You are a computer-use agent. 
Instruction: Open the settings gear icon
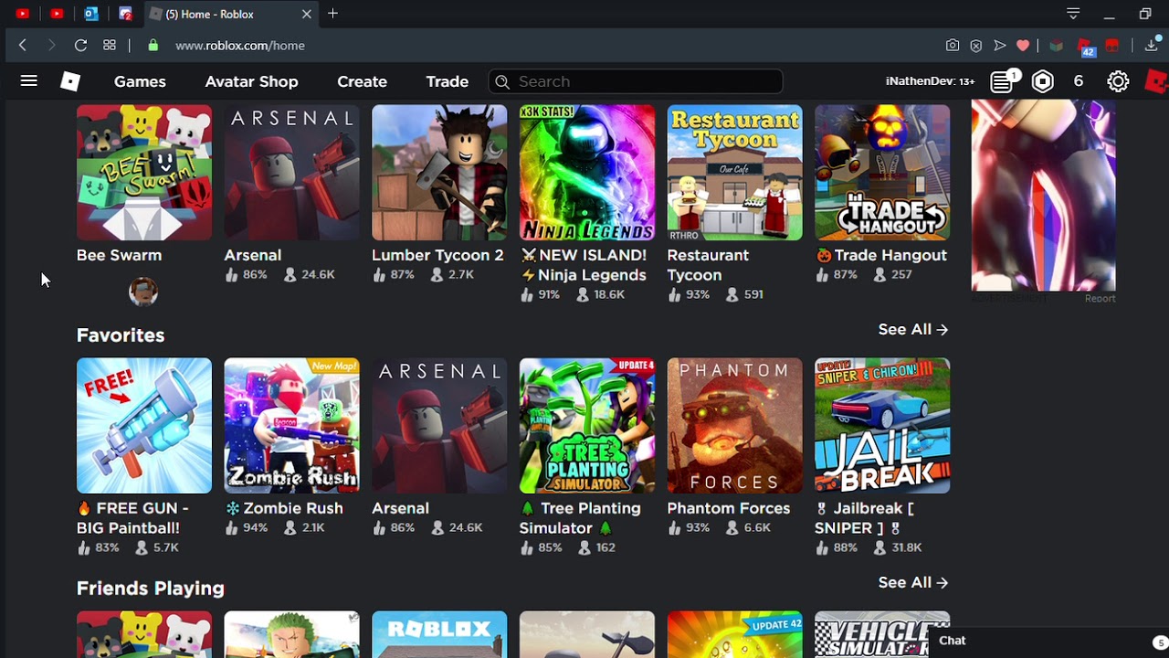pos(1118,81)
